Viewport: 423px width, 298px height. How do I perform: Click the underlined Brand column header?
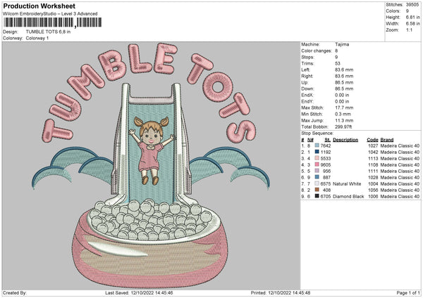(387, 140)
